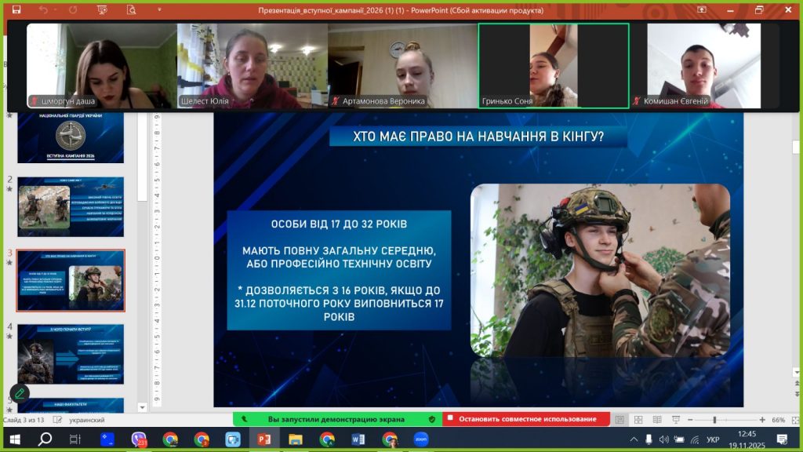Start Slide Show from status bar icon
Image resolution: width=803 pixels, height=452 pixels.
[675, 420]
